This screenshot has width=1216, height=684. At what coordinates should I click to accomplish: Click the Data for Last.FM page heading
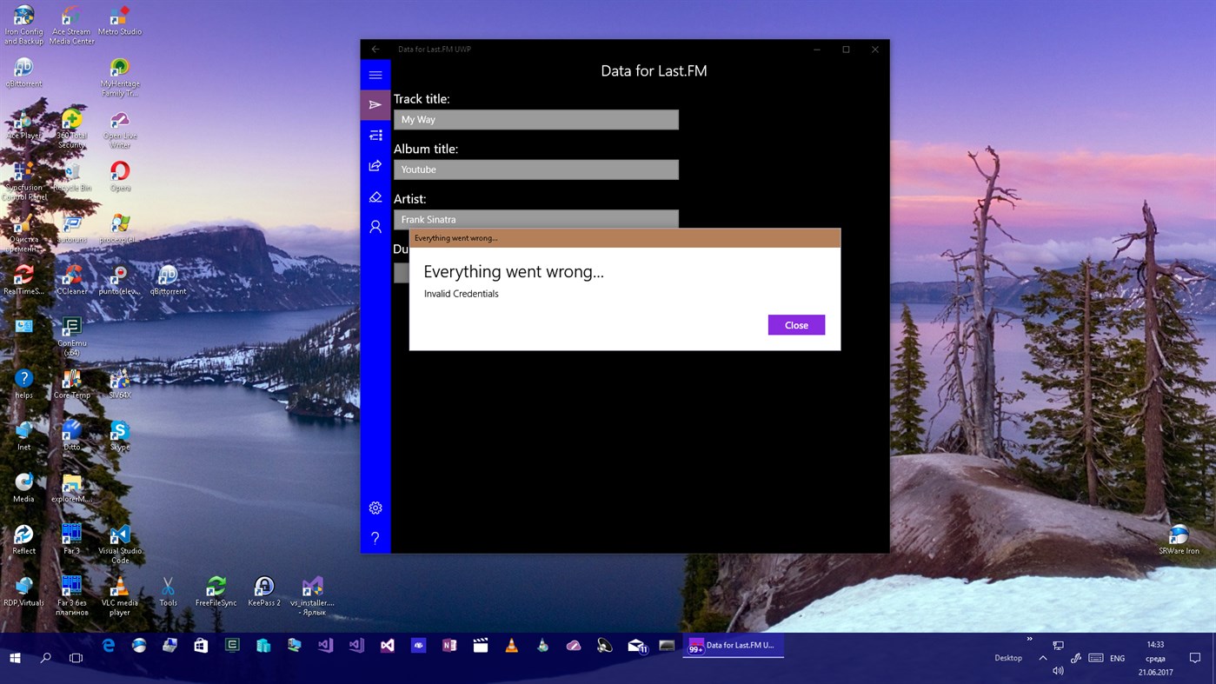(x=654, y=71)
